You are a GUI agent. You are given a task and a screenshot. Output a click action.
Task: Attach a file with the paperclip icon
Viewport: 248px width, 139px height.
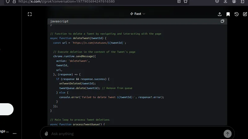(46, 134)
